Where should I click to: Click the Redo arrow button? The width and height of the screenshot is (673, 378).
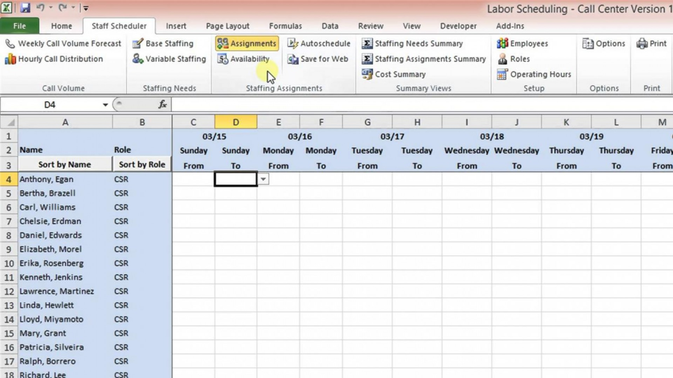click(x=62, y=7)
